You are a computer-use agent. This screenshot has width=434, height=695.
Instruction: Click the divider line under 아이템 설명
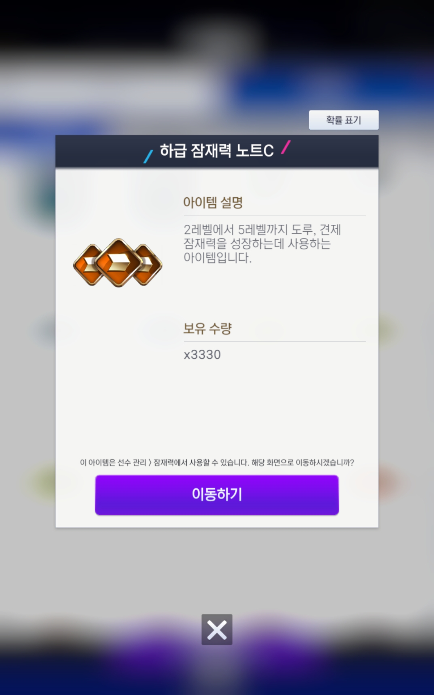pos(275,216)
